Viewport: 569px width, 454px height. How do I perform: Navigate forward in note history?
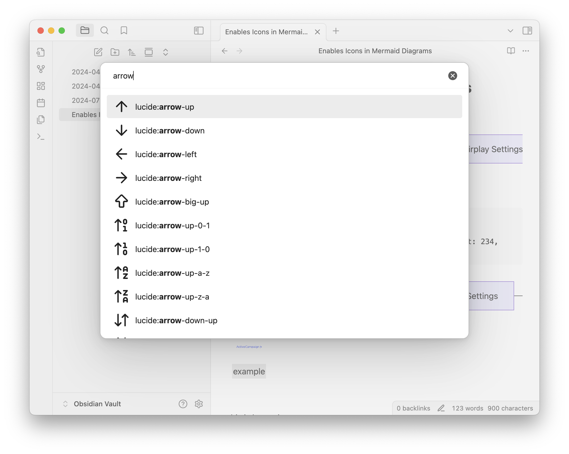tap(239, 51)
